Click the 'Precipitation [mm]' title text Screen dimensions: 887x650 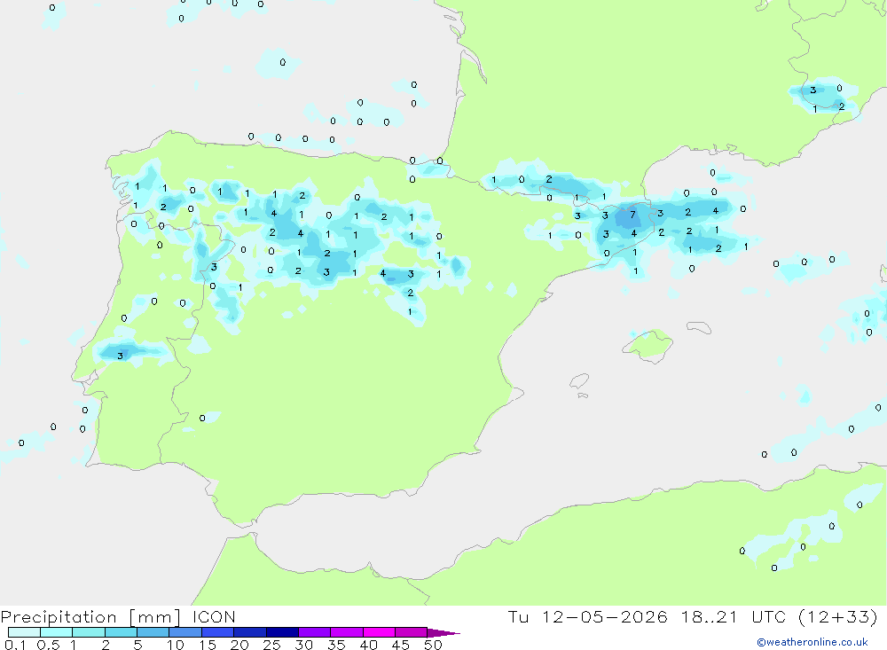coord(90,617)
